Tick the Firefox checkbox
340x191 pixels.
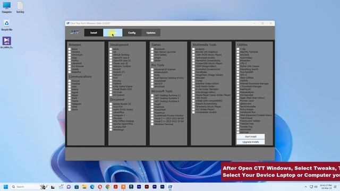70,60
